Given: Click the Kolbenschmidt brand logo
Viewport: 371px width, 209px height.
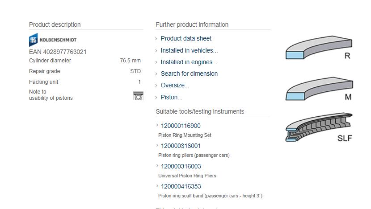Looking at the screenshot, I should click(53, 40).
